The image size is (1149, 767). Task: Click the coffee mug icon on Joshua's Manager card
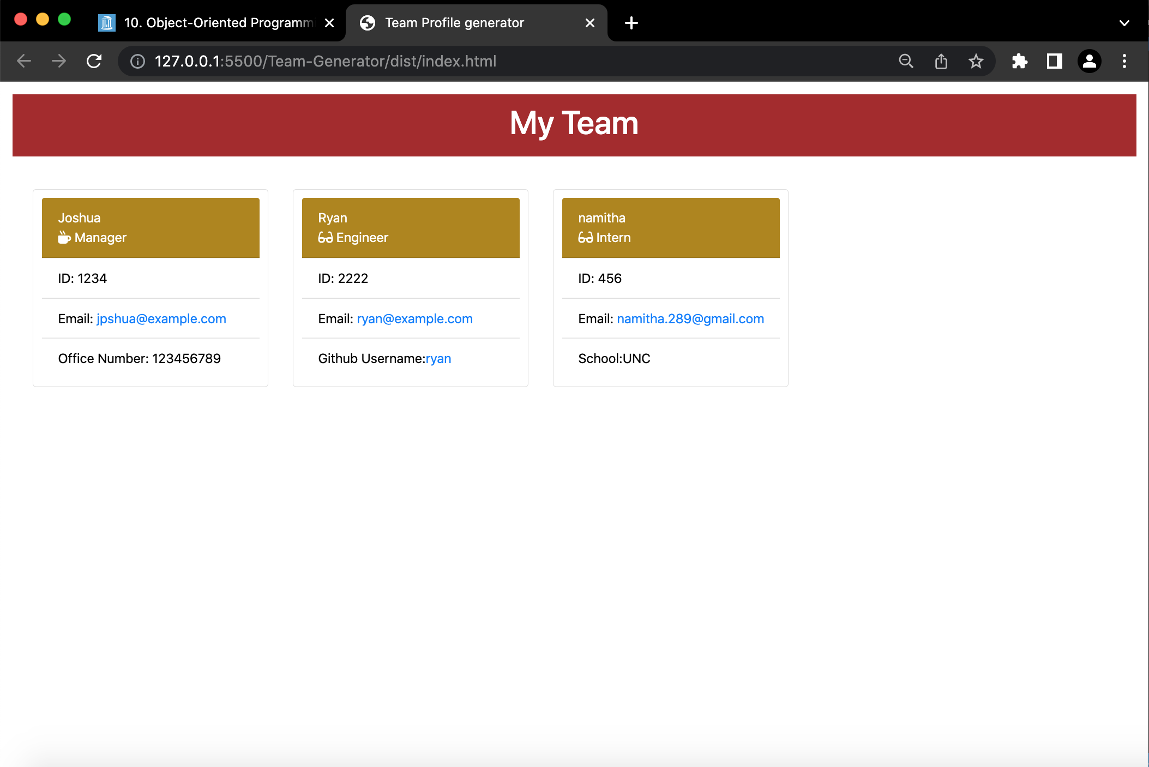tap(64, 237)
